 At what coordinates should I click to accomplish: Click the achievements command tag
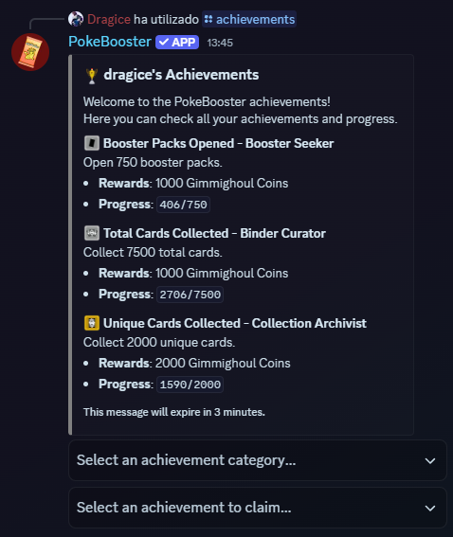pos(249,19)
